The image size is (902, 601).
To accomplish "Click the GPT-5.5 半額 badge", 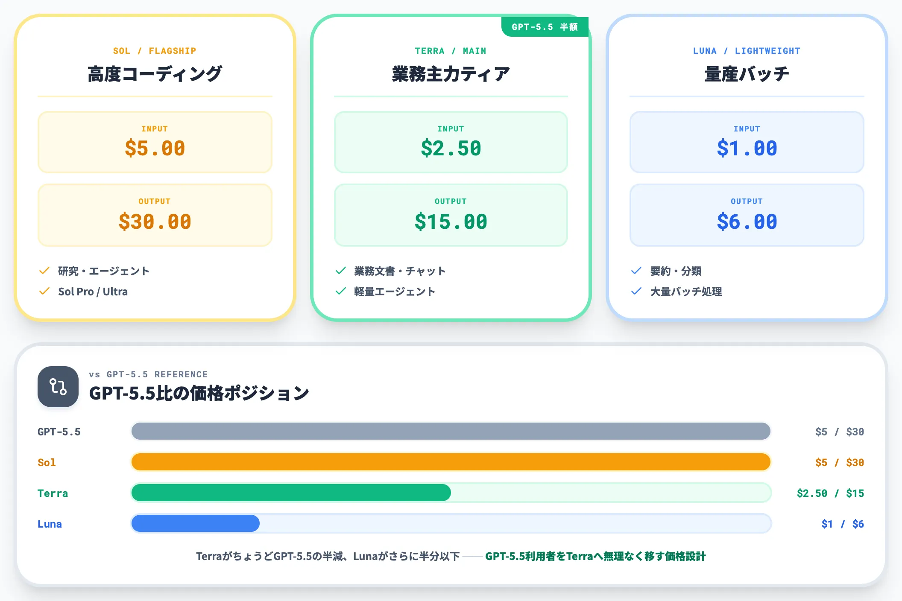I will pos(545,27).
